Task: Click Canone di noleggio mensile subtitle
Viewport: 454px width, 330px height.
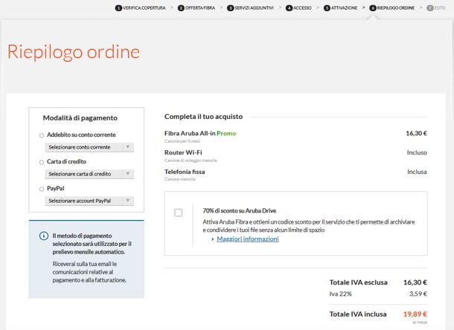Action: [x=191, y=161]
